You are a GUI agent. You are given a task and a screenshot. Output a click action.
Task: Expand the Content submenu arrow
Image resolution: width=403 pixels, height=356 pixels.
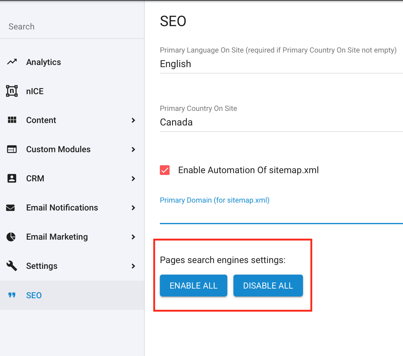133,120
